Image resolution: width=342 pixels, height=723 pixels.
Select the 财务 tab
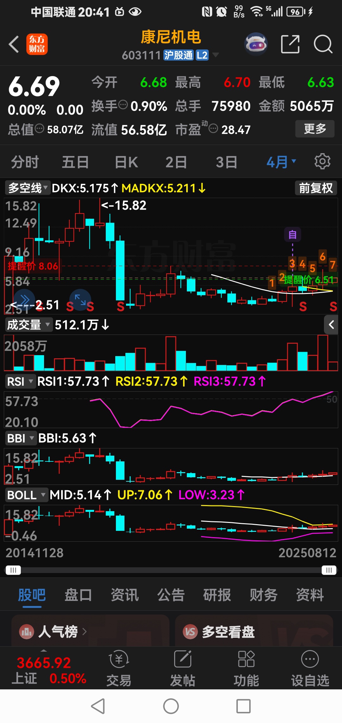click(263, 595)
